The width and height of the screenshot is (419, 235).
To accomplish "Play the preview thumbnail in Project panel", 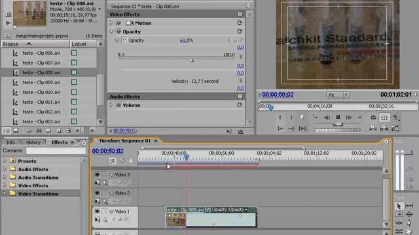I will pos(8,23).
